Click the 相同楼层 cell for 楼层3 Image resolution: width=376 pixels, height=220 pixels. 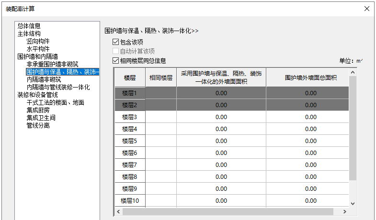(x=161, y=117)
